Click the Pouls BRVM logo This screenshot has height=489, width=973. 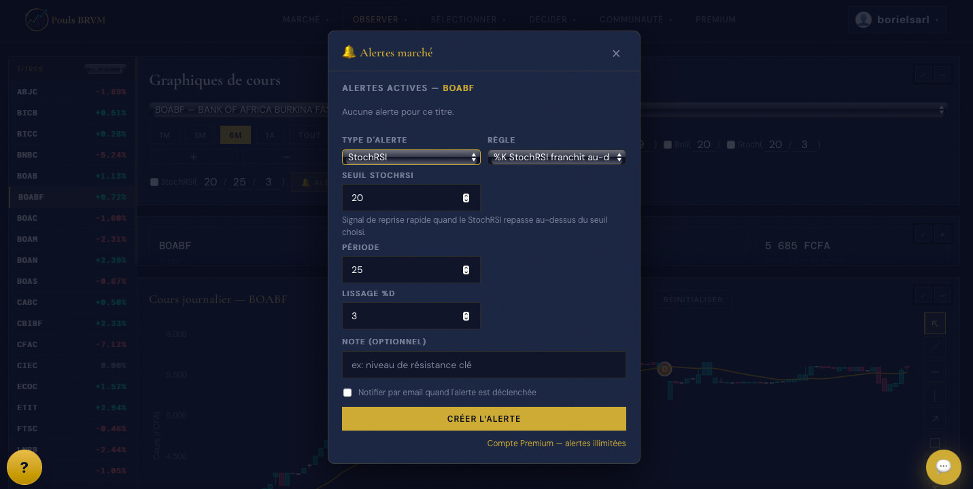(65, 20)
